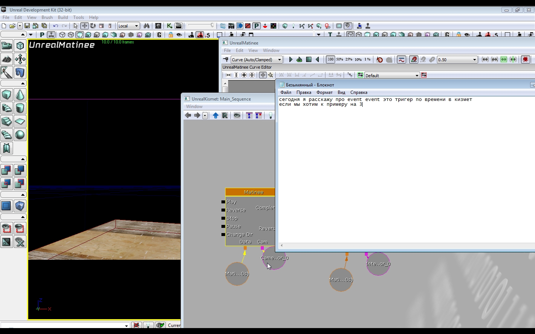This screenshot has width=535, height=334.
Task: Choose the Cylinder brush builder
Action: point(20,108)
